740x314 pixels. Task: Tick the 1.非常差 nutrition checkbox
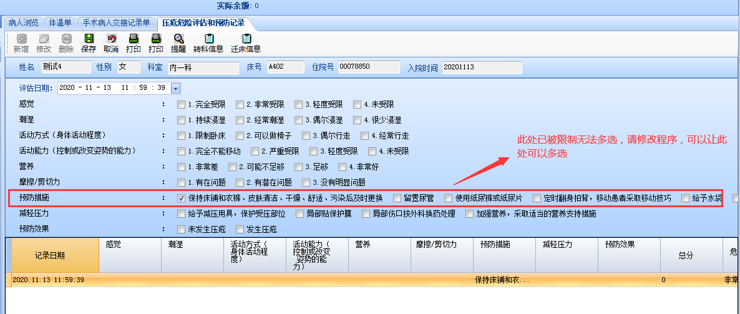click(181, 167)
